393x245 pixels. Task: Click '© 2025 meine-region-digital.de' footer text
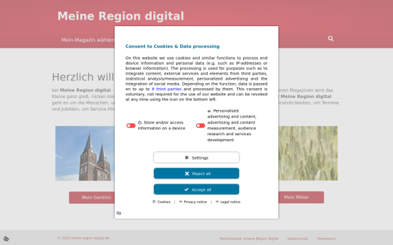click(83, 238)
